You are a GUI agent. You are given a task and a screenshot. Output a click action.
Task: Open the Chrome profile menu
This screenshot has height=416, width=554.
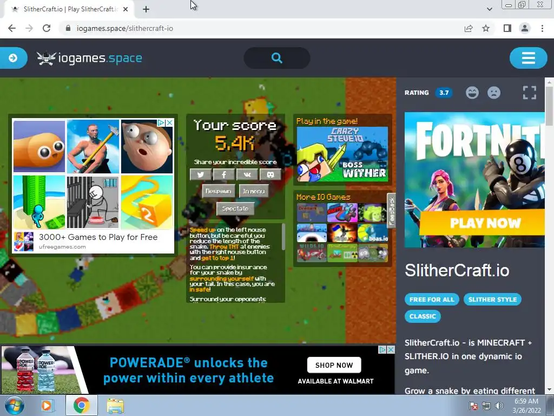[x=525, y=28]
